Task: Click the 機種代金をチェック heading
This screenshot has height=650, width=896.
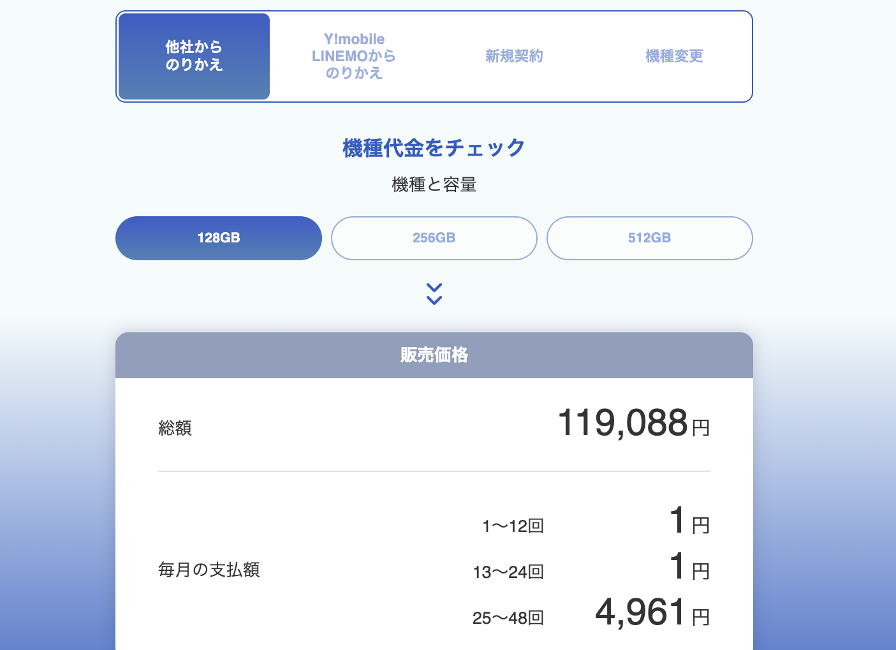Action: [434, 148]
